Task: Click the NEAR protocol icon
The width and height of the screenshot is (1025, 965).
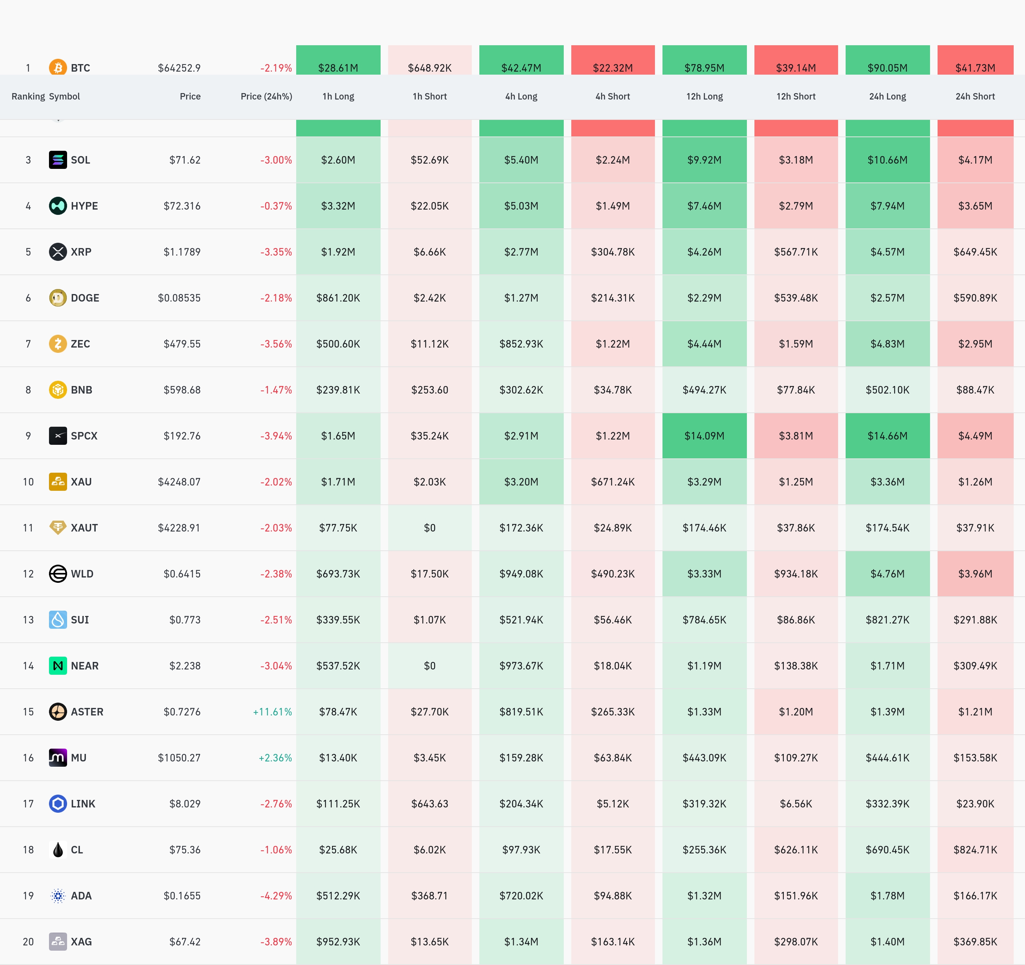Action: (58, 665)
